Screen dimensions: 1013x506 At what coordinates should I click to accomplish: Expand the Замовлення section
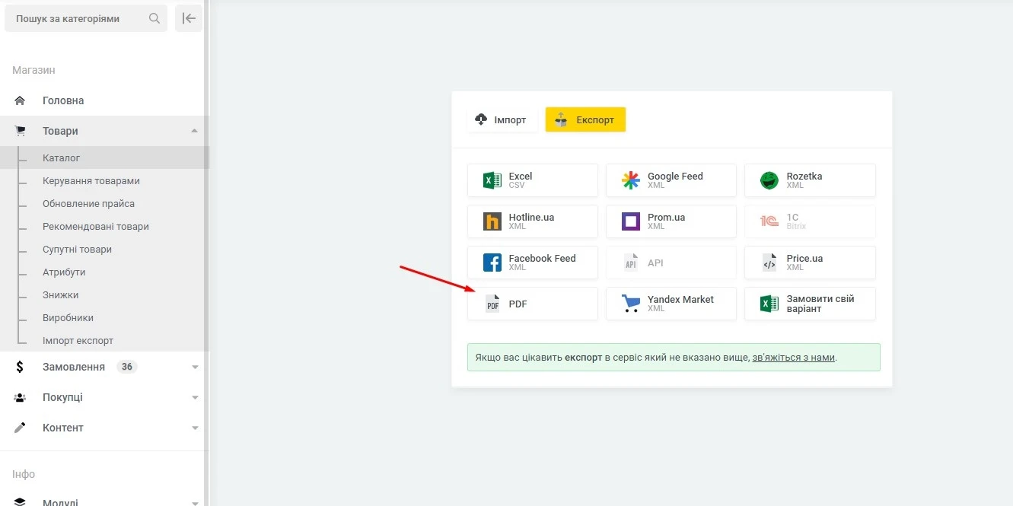pos(195,367)
